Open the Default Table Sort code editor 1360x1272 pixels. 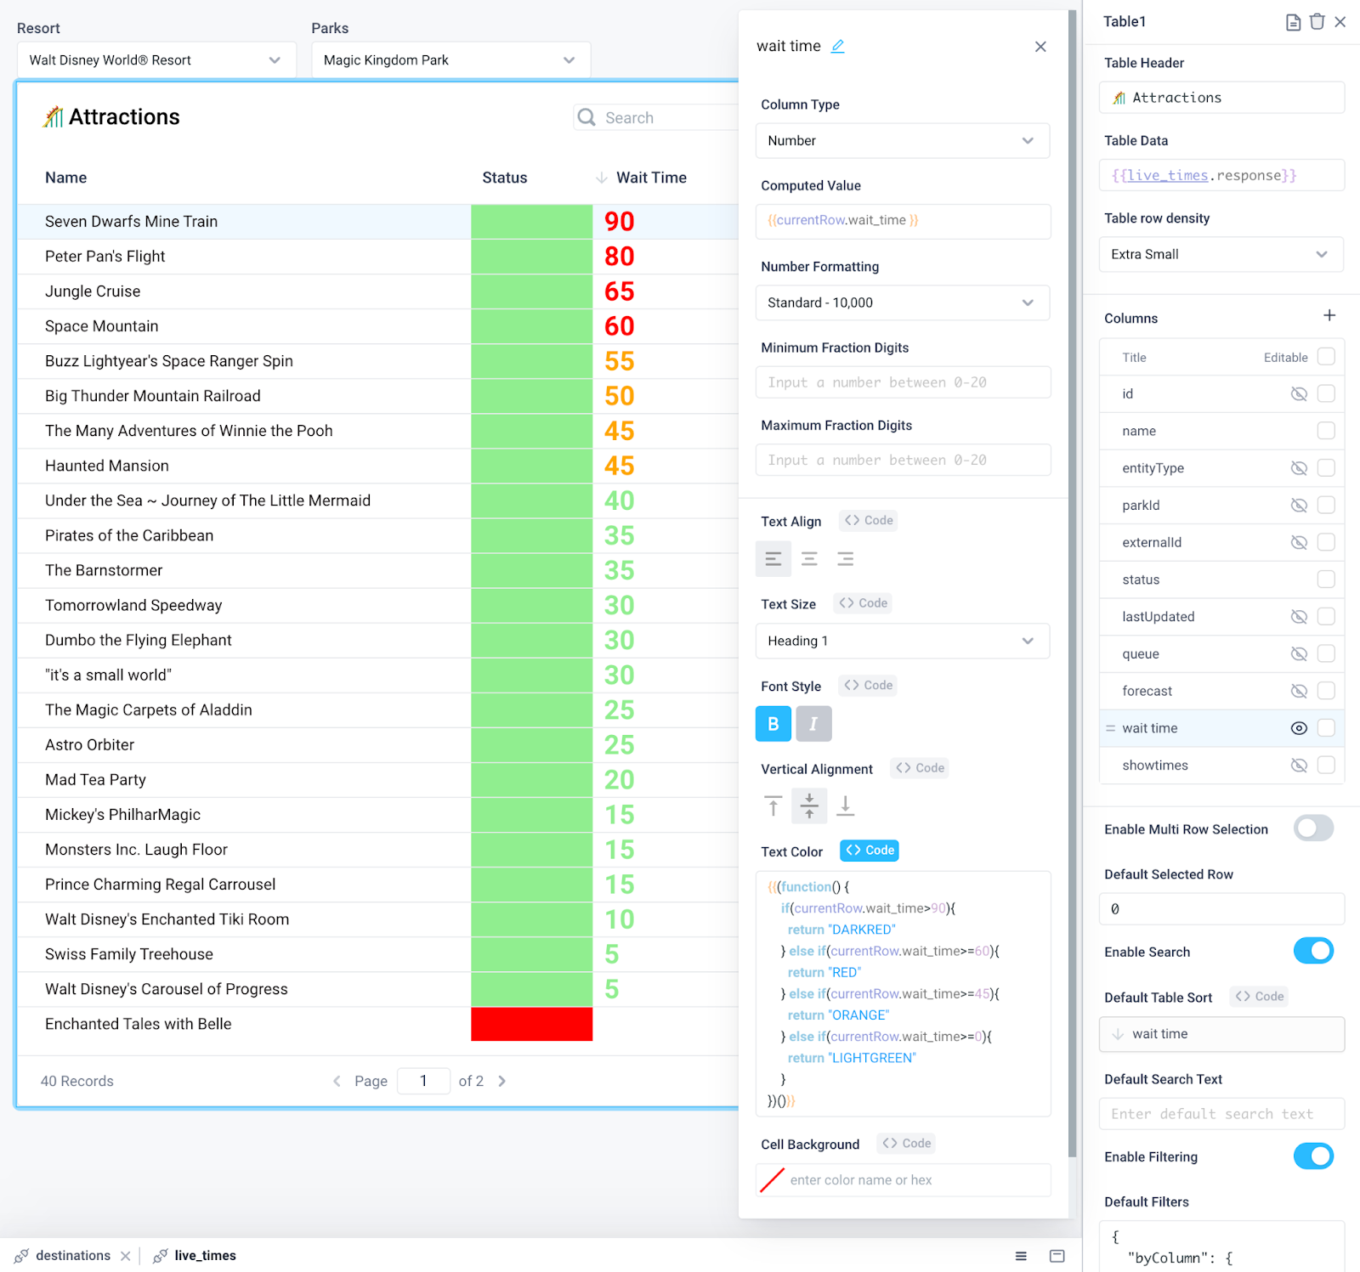1258,996
